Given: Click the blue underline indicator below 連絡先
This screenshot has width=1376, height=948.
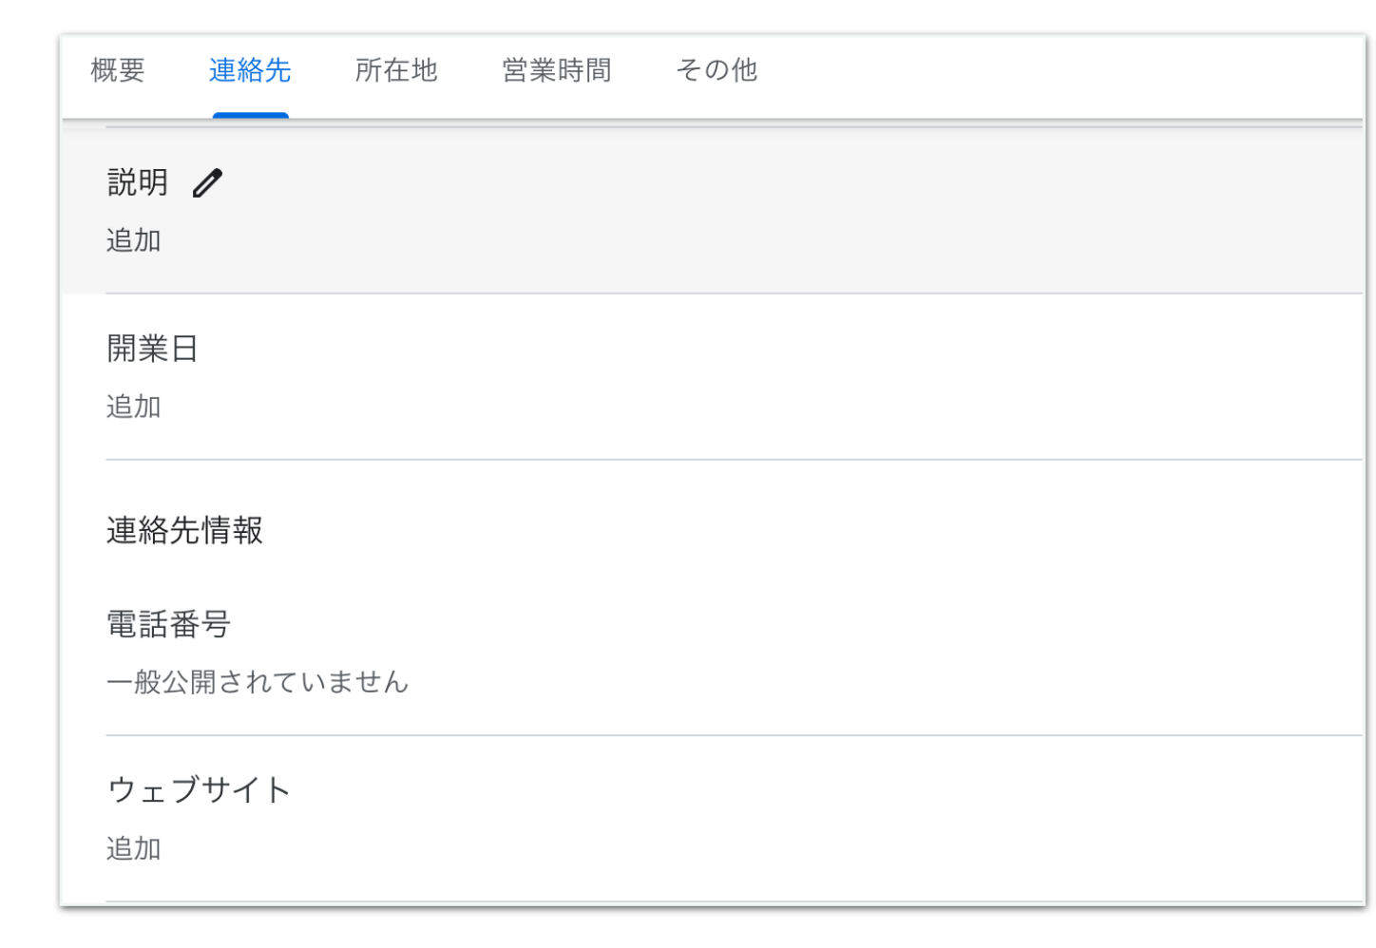Looking at the screenshot, I should (x=250, y=115).
